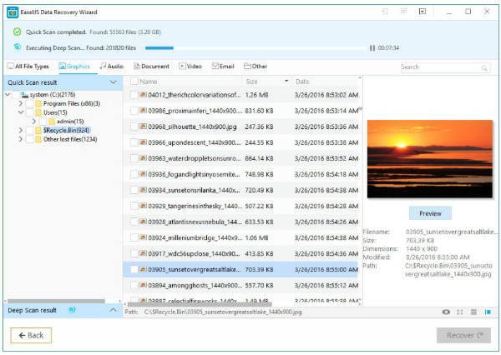Collapse the Users(15) folder
This screenshot has width=501, height=355.
[21, 112]
